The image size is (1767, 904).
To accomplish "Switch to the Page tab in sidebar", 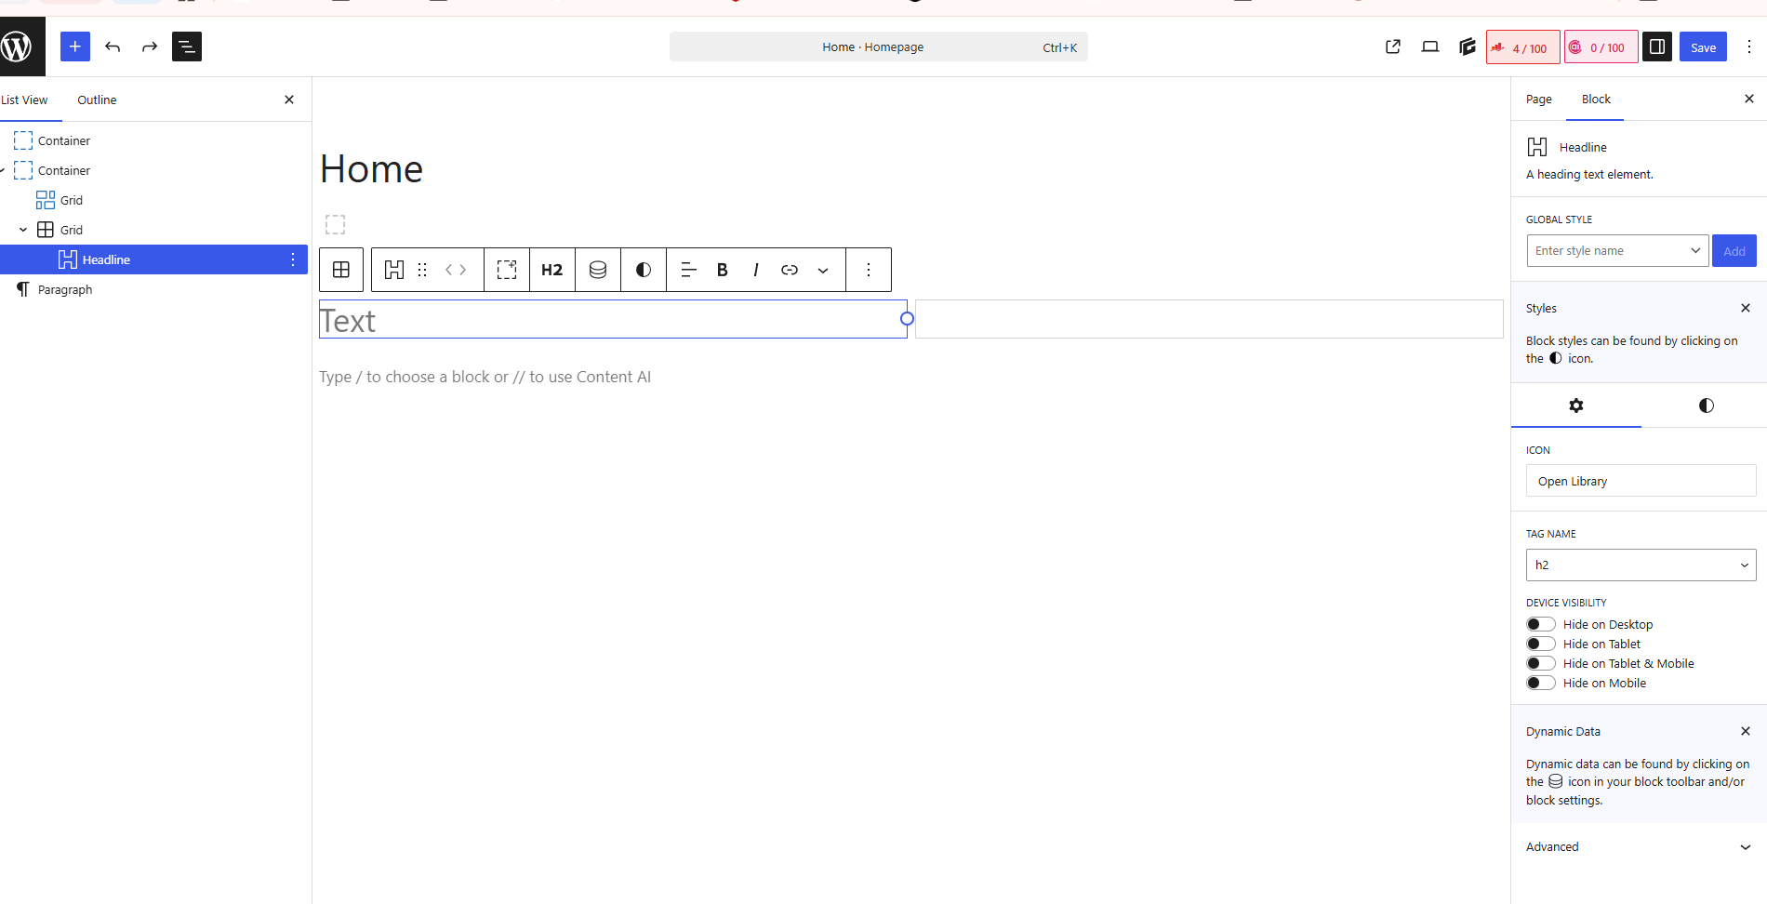I will coord(1539,100).
